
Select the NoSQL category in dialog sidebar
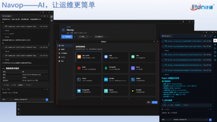tap(65, 57)
